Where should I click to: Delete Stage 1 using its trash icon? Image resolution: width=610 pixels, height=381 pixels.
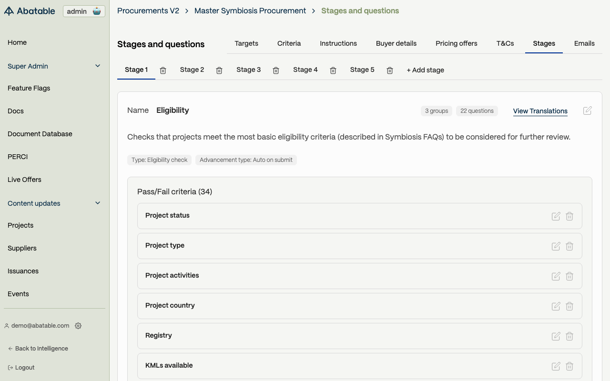tap(163, 70)
